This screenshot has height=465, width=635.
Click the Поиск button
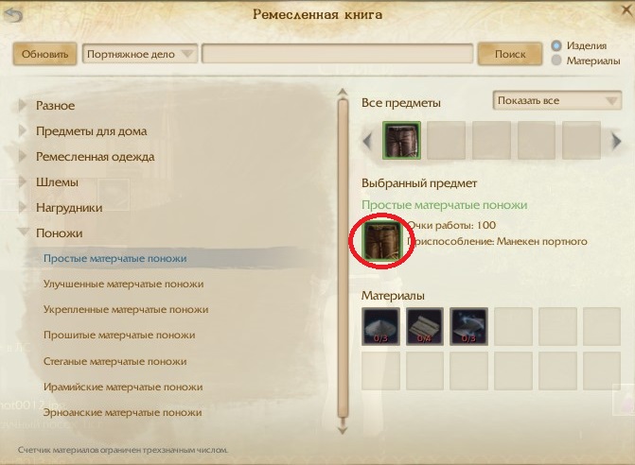510,54
